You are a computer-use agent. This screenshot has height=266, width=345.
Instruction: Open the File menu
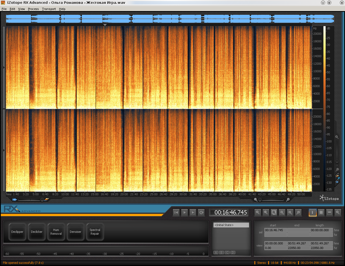click(x=4, y=9)
